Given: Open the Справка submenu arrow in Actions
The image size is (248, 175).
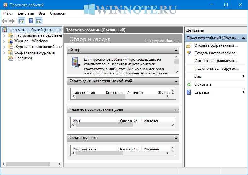Looking at the screenshot, I should point(244,92).
